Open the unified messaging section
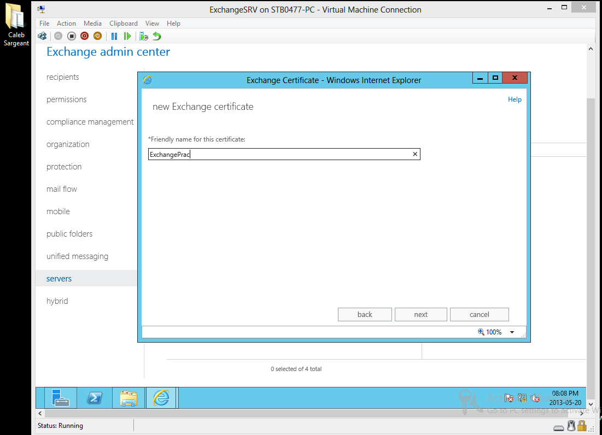This screenshot has width=602, height=435. (77, 257)
